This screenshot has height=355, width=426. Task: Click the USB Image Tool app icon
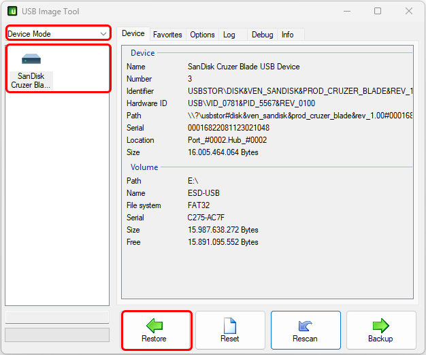[x=12, y=11]
